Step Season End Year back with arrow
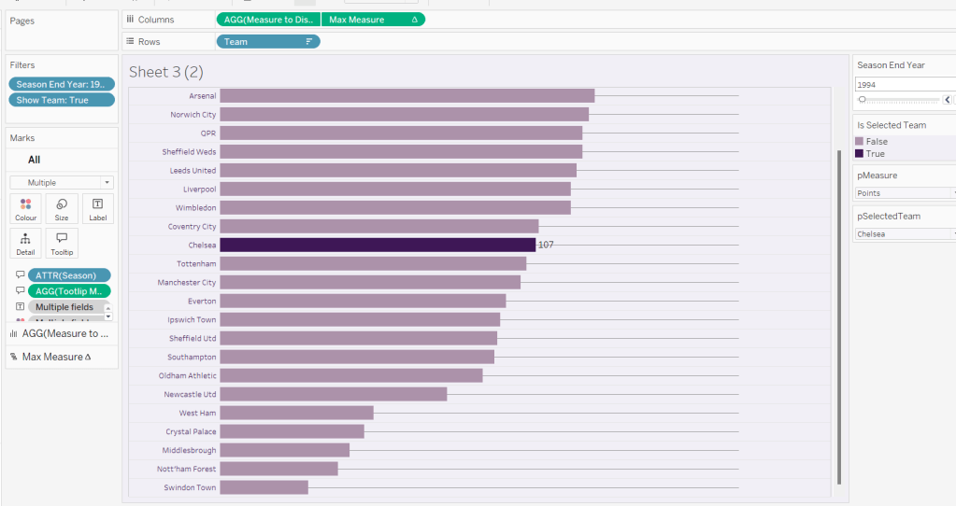Screen dimensions: 956x506 [x=947, y=99]
